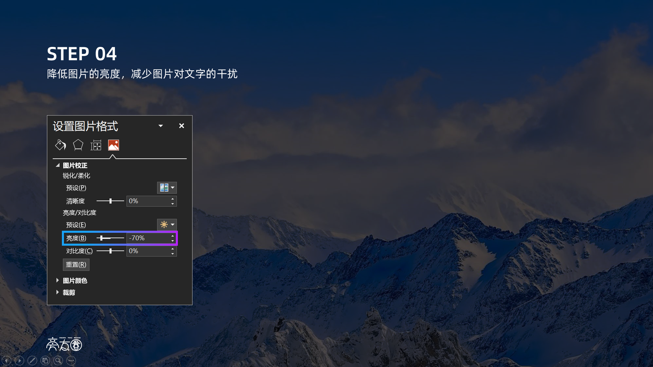This screenshot has height=367, width=653.
Task: Open the Fill & Line paint bucket tab
Action: tap(61, 145)
